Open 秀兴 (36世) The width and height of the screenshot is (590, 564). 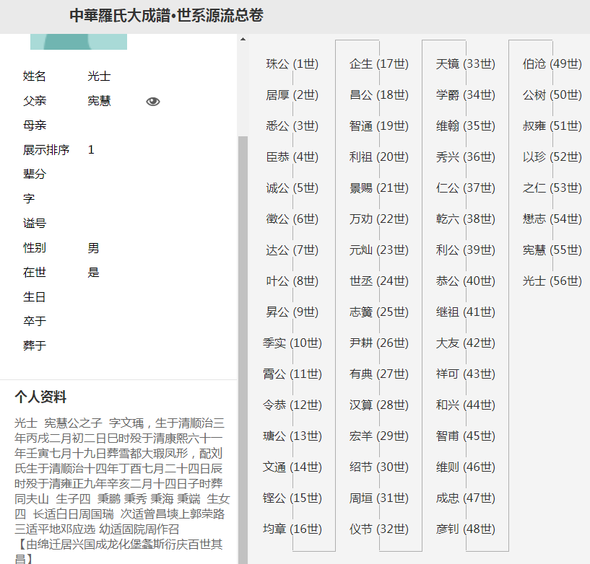[x=466, y=157]
